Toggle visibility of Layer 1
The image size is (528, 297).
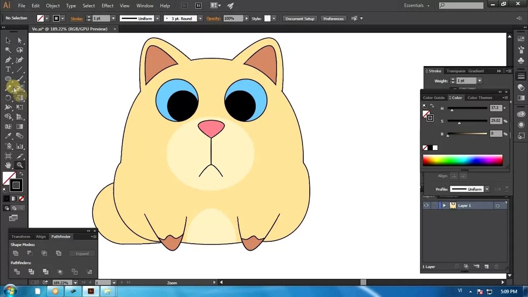coord(427,205)
